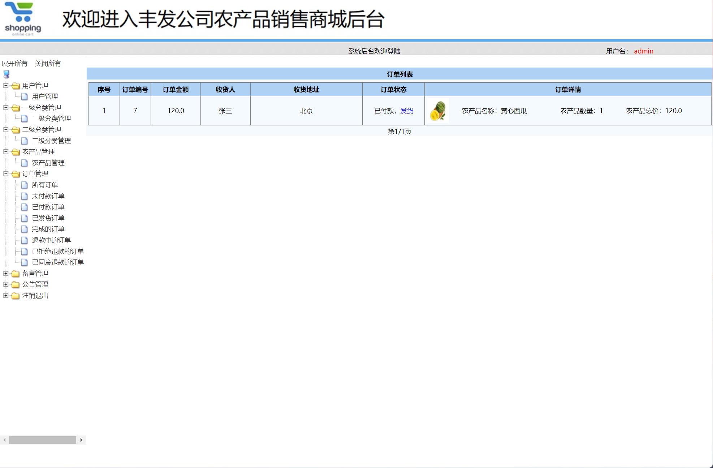Click the admin username link
The width and height of the screenshot is (713, 468).
[644, 51]
